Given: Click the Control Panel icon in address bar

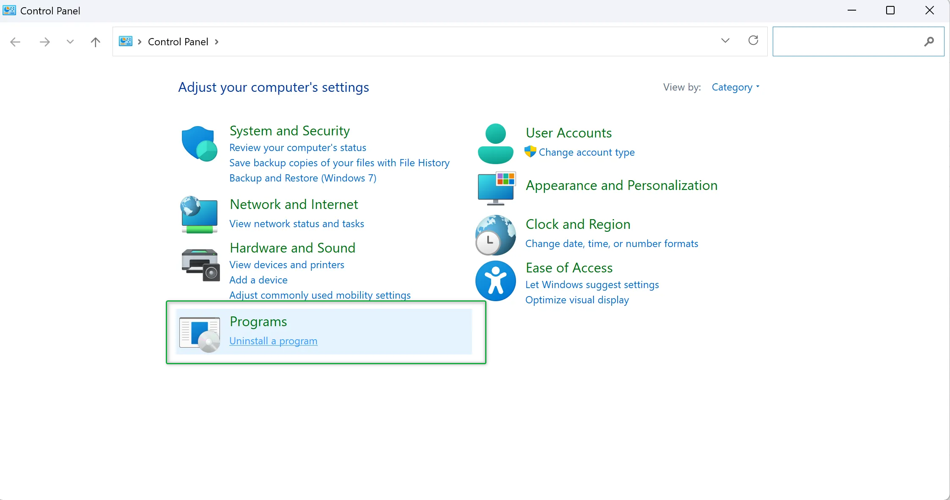Looking at the screenshot, I should pos(126,41).
